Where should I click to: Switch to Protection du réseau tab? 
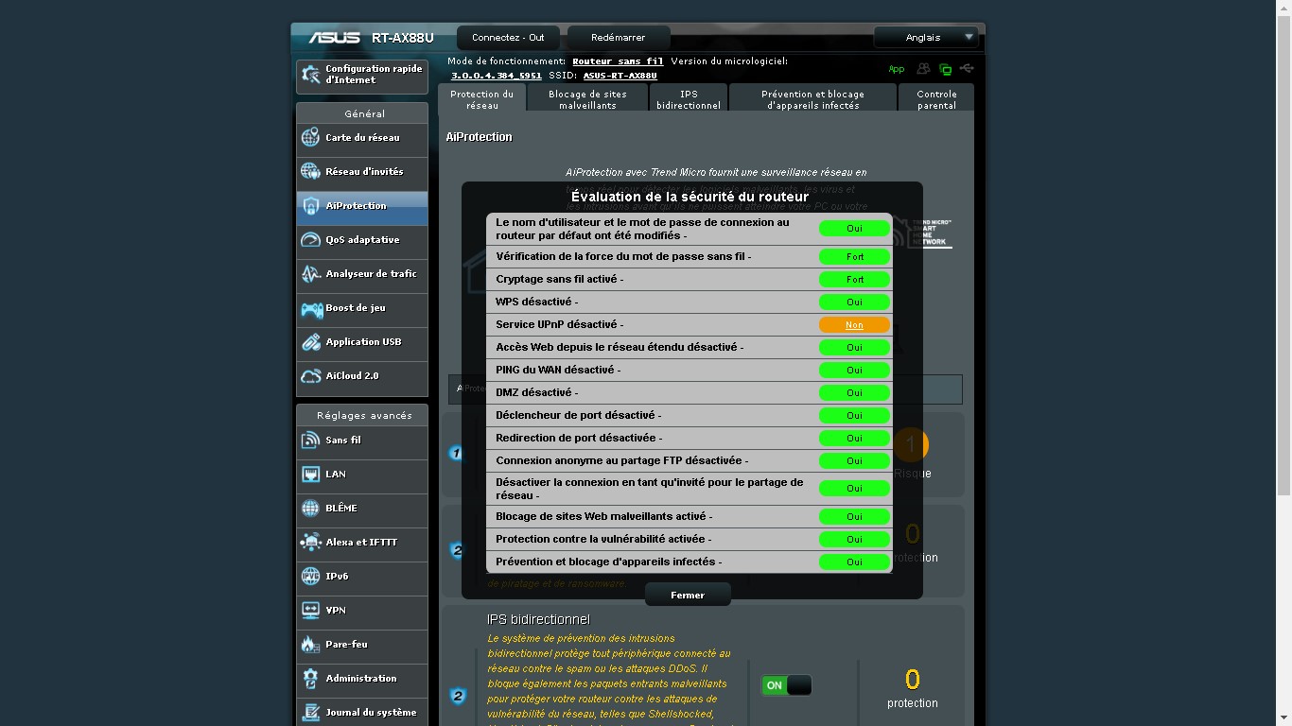coord(481,100)
